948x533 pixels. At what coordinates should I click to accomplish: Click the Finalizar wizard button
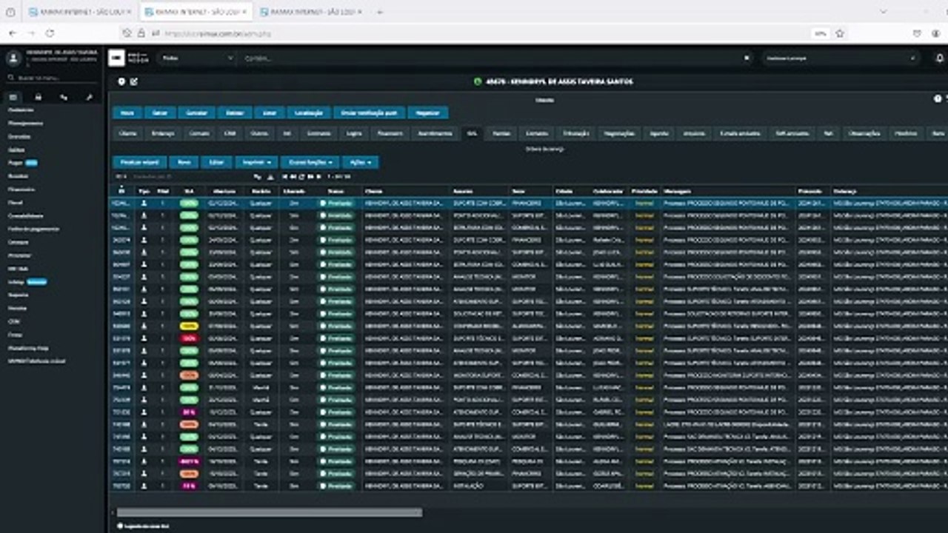(140, 161)
